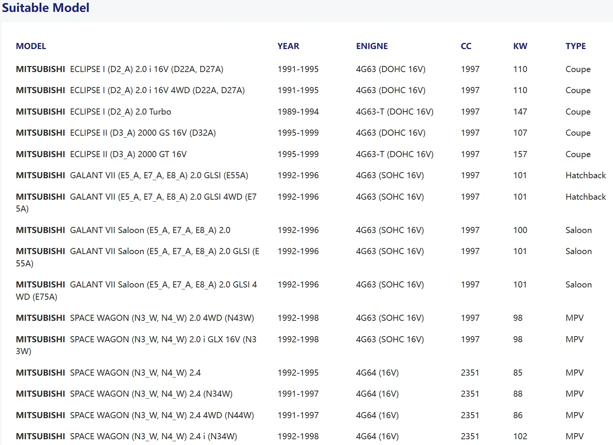Click engine '4G64 (16V)' in 2.4 4WD (N44W) row
The width and height of the screenshot is (613, 445).
coord(377,415)
